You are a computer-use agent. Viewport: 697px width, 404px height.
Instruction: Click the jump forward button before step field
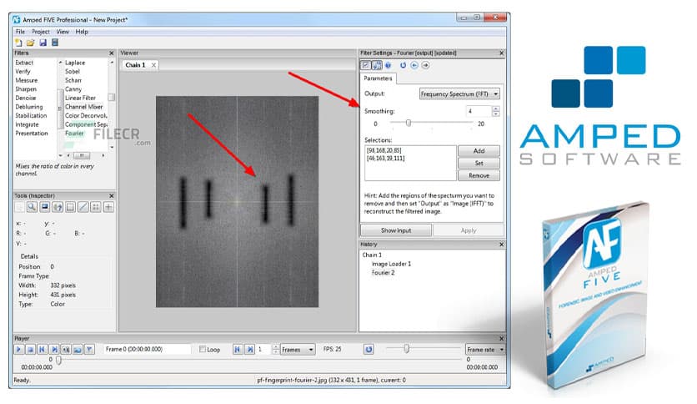pyautogui.click(x=250, y=349)
